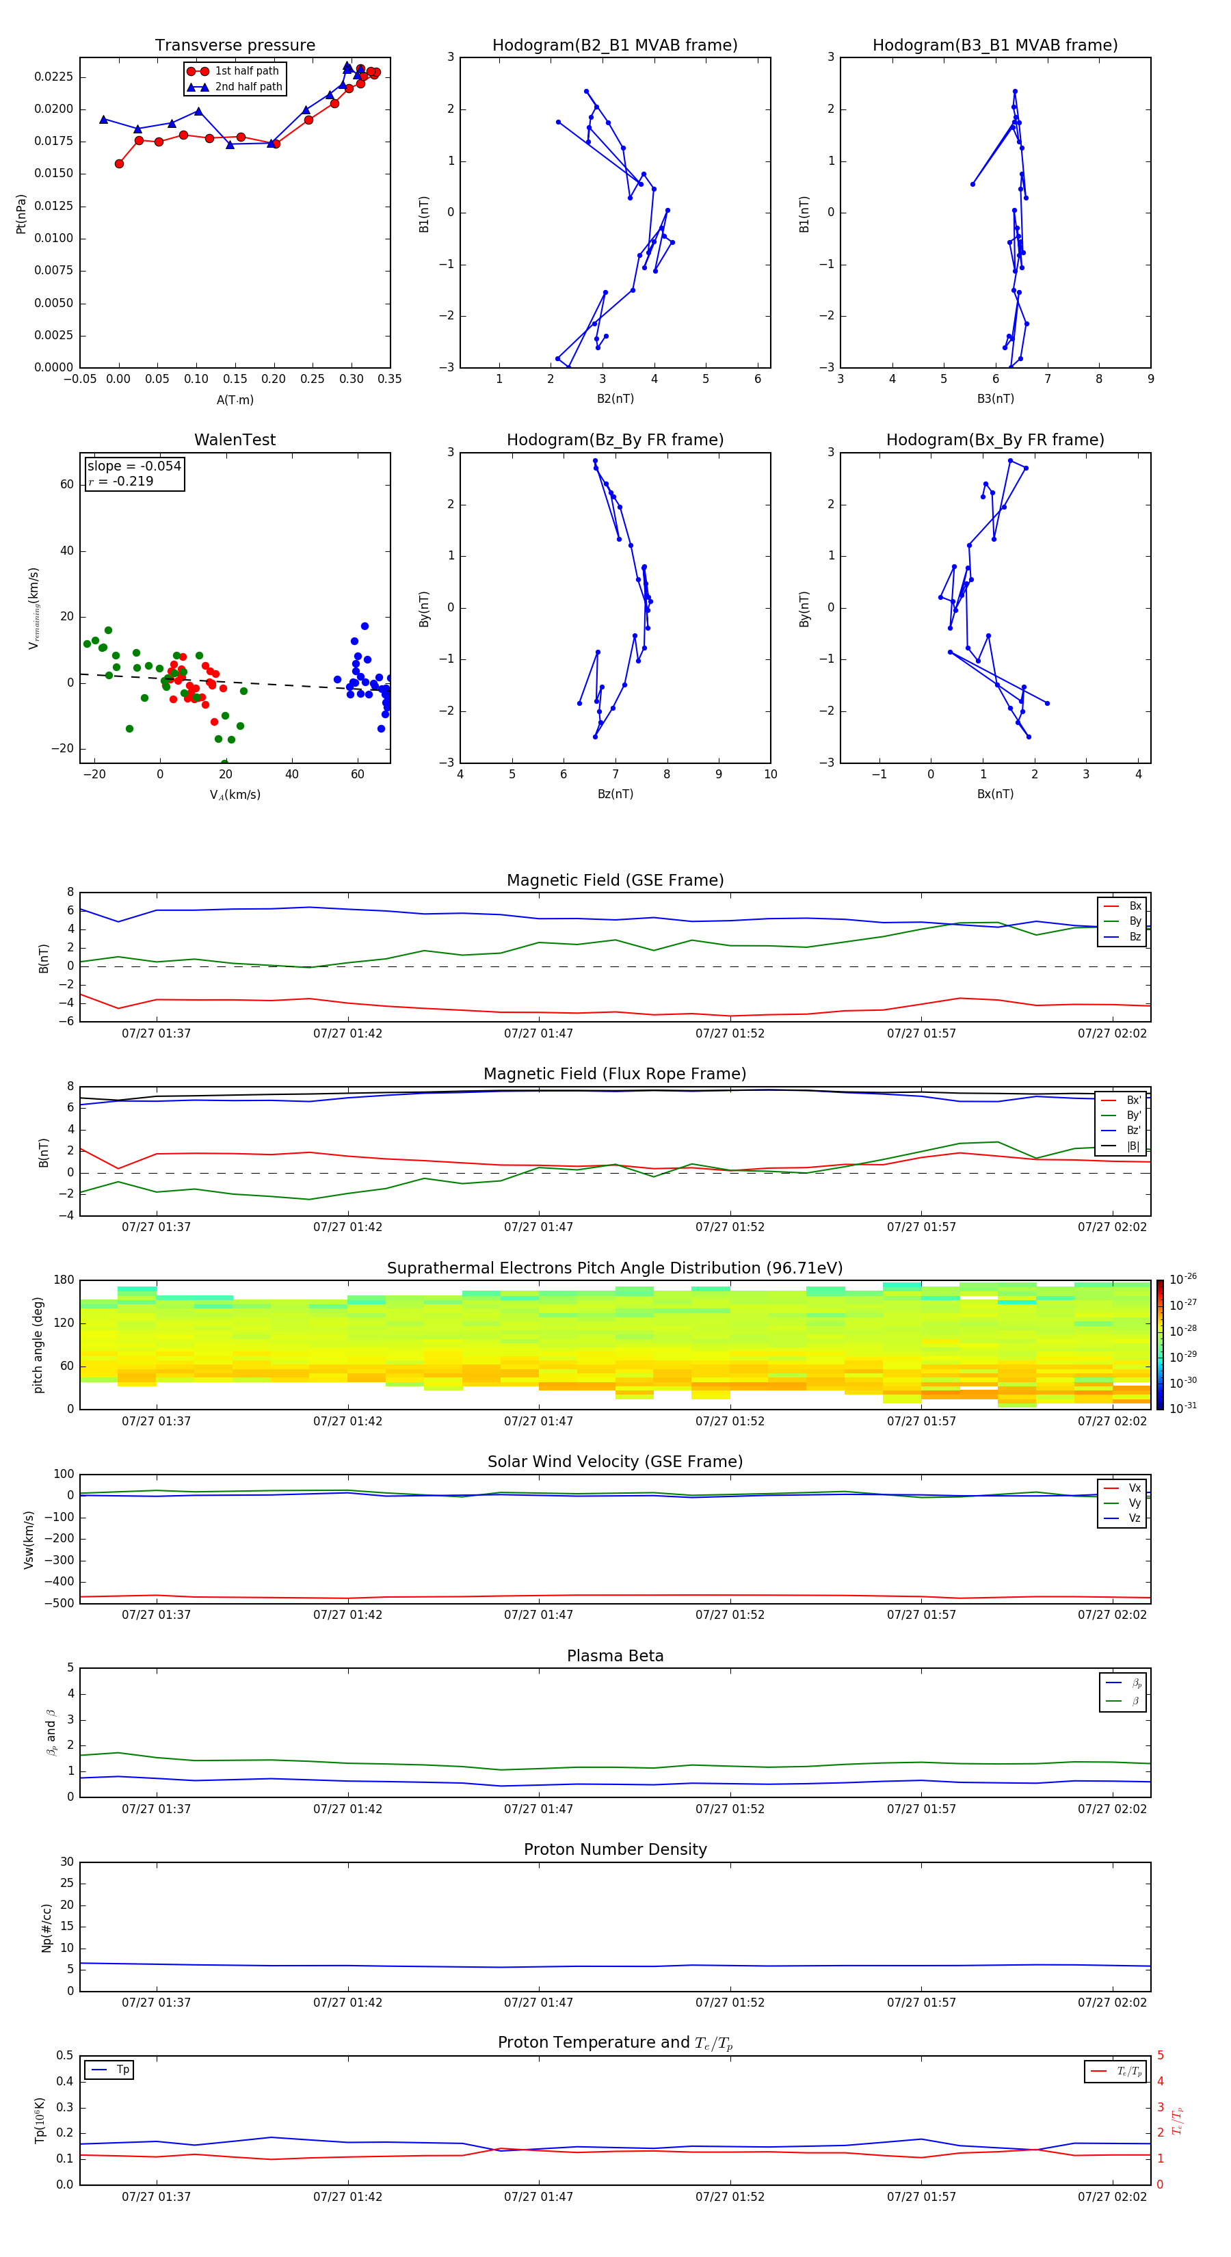Click the pitch angle color scale bar
This screenshot has height=2257, width=1231.
pos(1159,1345)
